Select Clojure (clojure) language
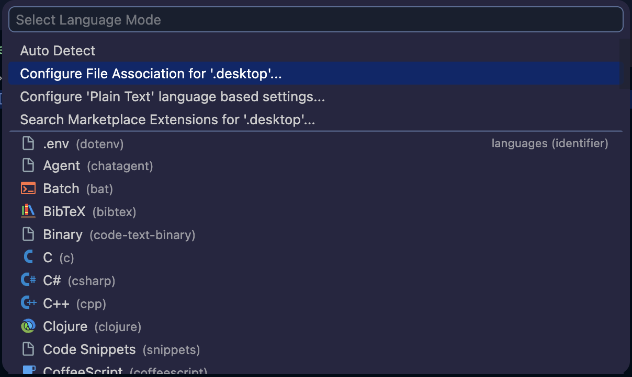632x377 pixels. 314,326
